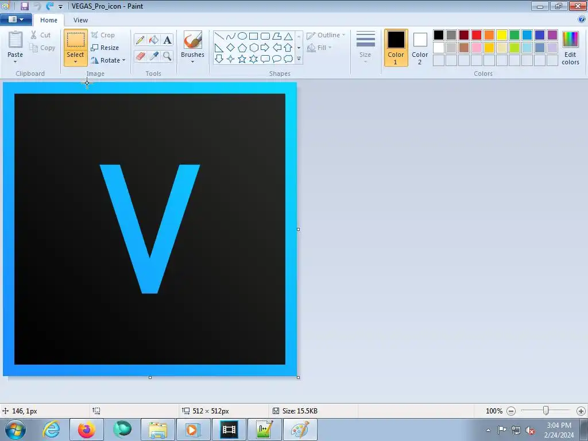This screenshot has height=441, width=588.
Task: Zoom in with the plus button
Action: click(x=581, y=411)
